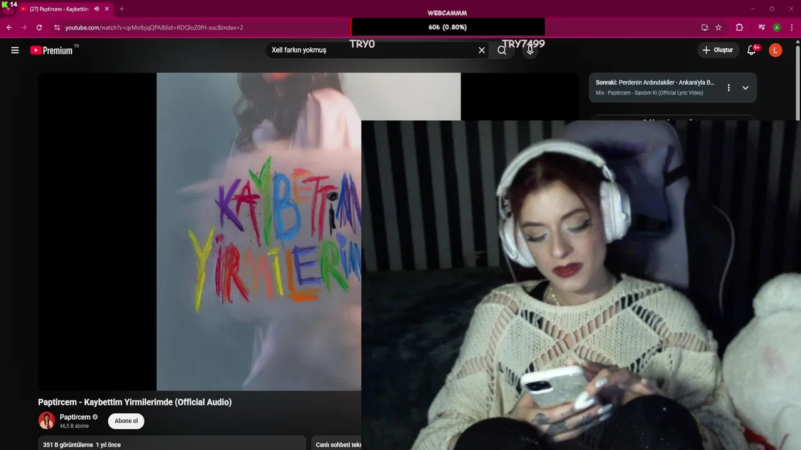Open Chrome three-dot menu

coord(792,27)
